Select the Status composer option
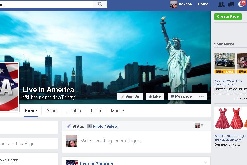 point(75,126)
